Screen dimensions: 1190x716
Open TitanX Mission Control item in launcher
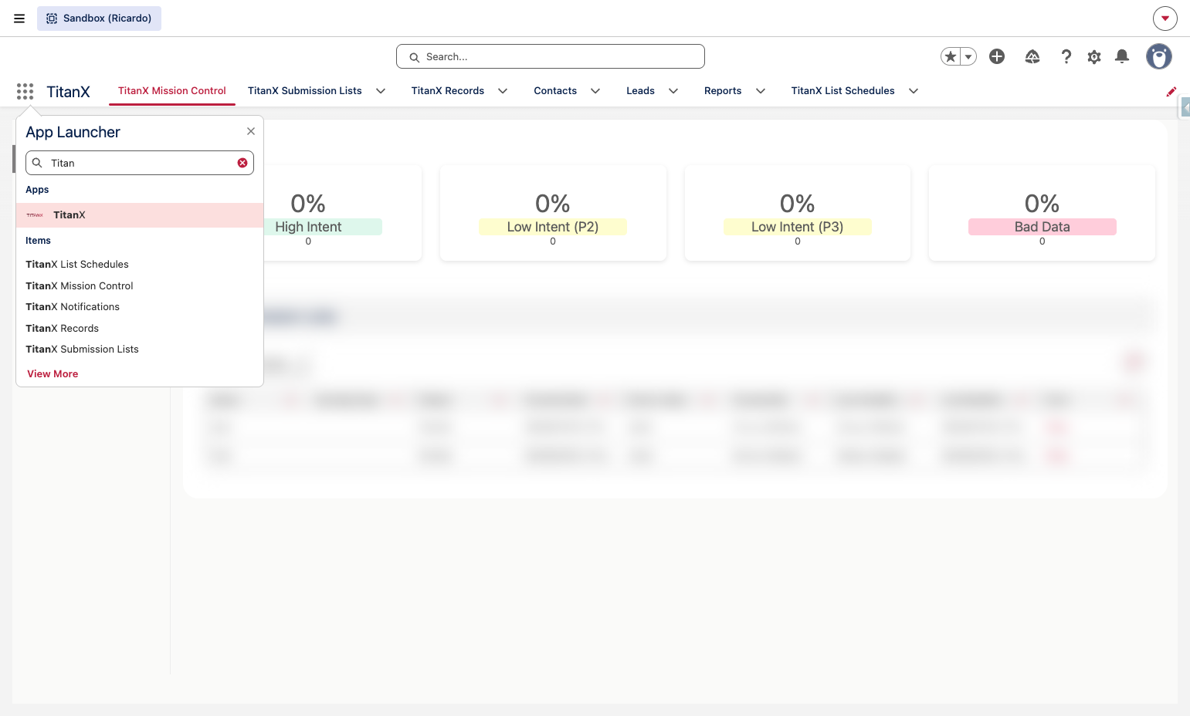point(80,286)
